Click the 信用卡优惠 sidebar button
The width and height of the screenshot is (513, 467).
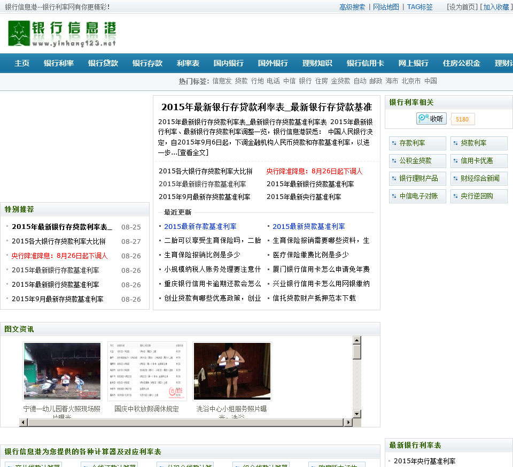click(x=479, y=161)
